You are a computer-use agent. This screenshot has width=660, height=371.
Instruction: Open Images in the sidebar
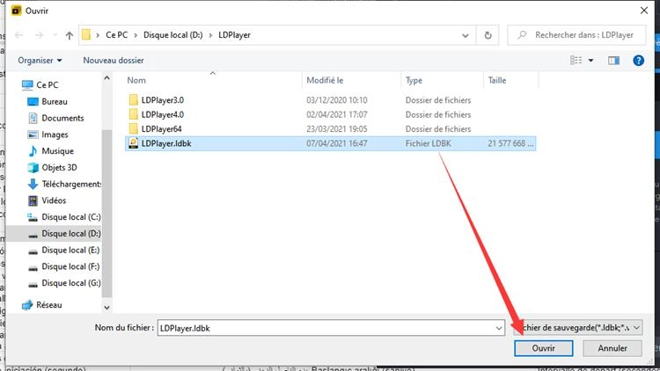point(55,135)
